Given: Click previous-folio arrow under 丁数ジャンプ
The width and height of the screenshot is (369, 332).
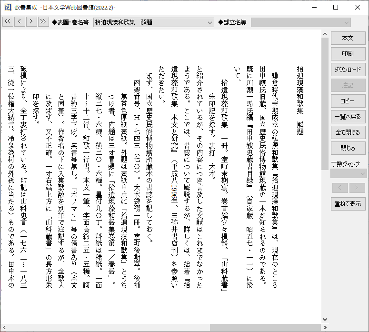Looking at the screenshot, I should [x=340, y=188].
